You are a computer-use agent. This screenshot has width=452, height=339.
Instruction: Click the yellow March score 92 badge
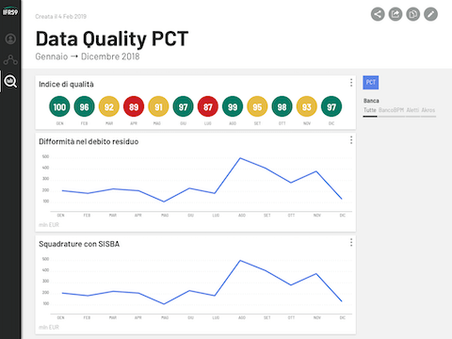(109, 106)
